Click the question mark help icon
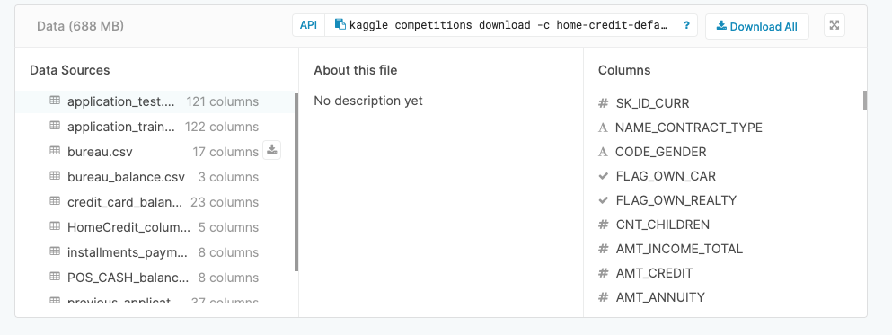The image size is (892, 335). pos(686,25)
